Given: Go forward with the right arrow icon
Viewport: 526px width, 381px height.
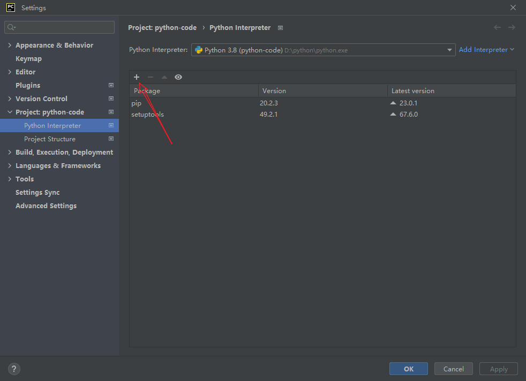Looking at the screenshot, I should click(512, 27).
